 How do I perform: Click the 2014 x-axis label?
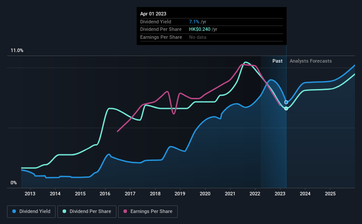tap(55, 194)
